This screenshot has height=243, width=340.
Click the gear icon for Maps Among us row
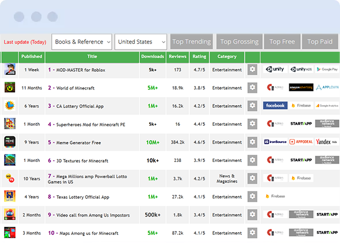[252, 233]
